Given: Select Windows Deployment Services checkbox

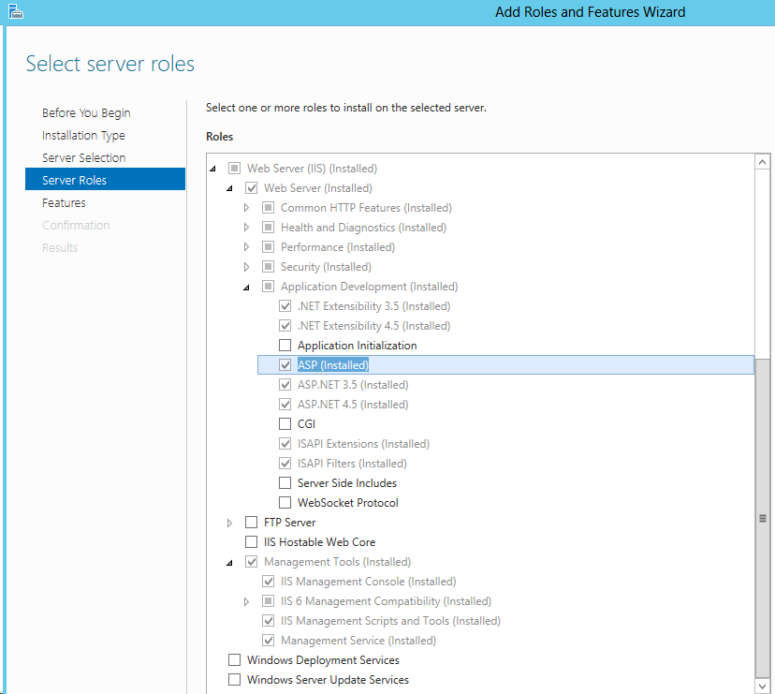Looking at the screenshot, I should point(235,659).
